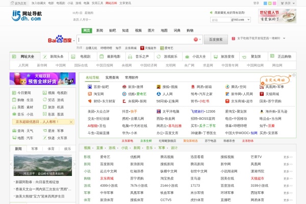Click the 115dh.com site logo
This screenshot has height=204, width=306.
pyautogui.click(x=27, y=16)
